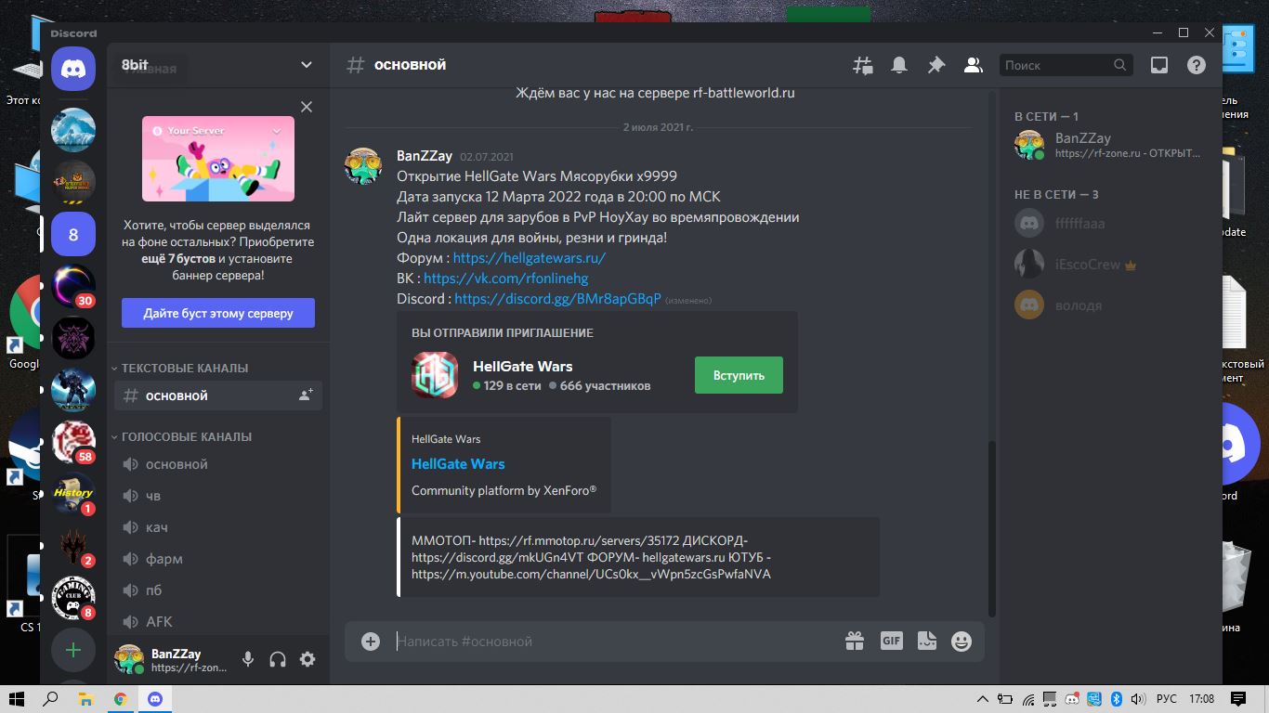Viewport: 1269px width, 713px height.
Task: Open the hellgatewars.ru forum link
Action: [530, 258]
